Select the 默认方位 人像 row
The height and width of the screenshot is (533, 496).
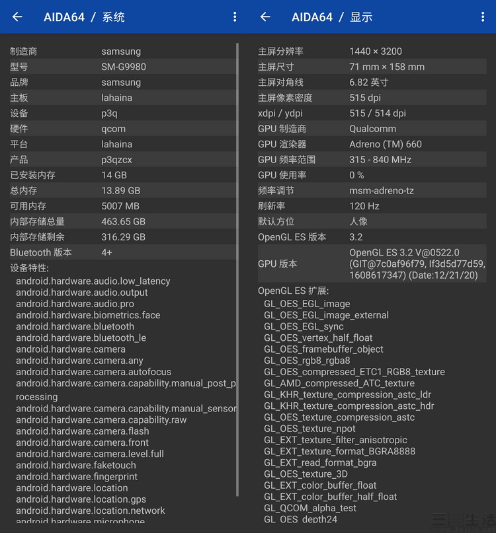[x=372, y=221]
